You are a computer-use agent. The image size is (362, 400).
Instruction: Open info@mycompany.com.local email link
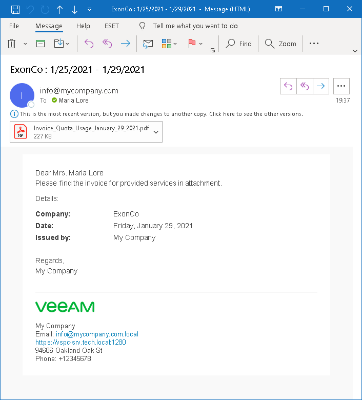97,334
